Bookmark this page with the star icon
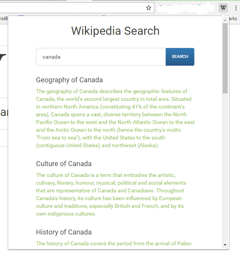240x260 pixels. 149,8
